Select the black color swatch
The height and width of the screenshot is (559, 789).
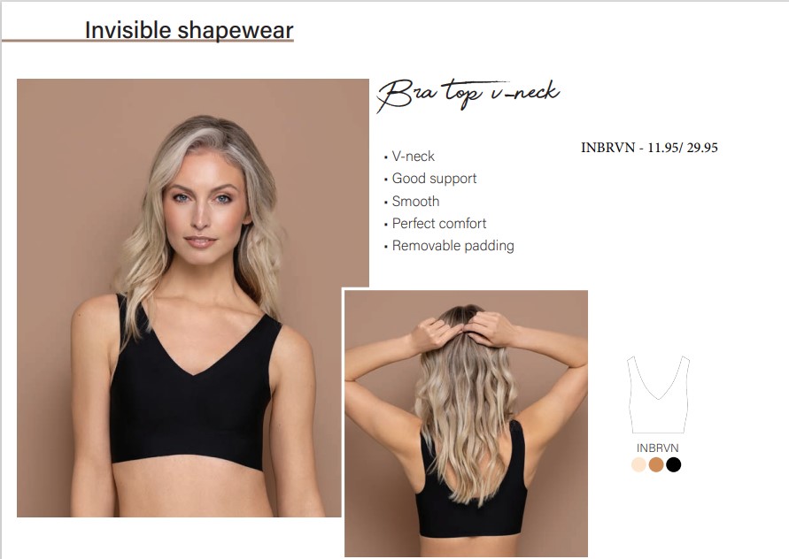673,464
